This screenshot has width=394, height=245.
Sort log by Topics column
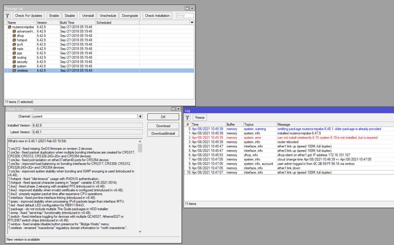[260, 124]
